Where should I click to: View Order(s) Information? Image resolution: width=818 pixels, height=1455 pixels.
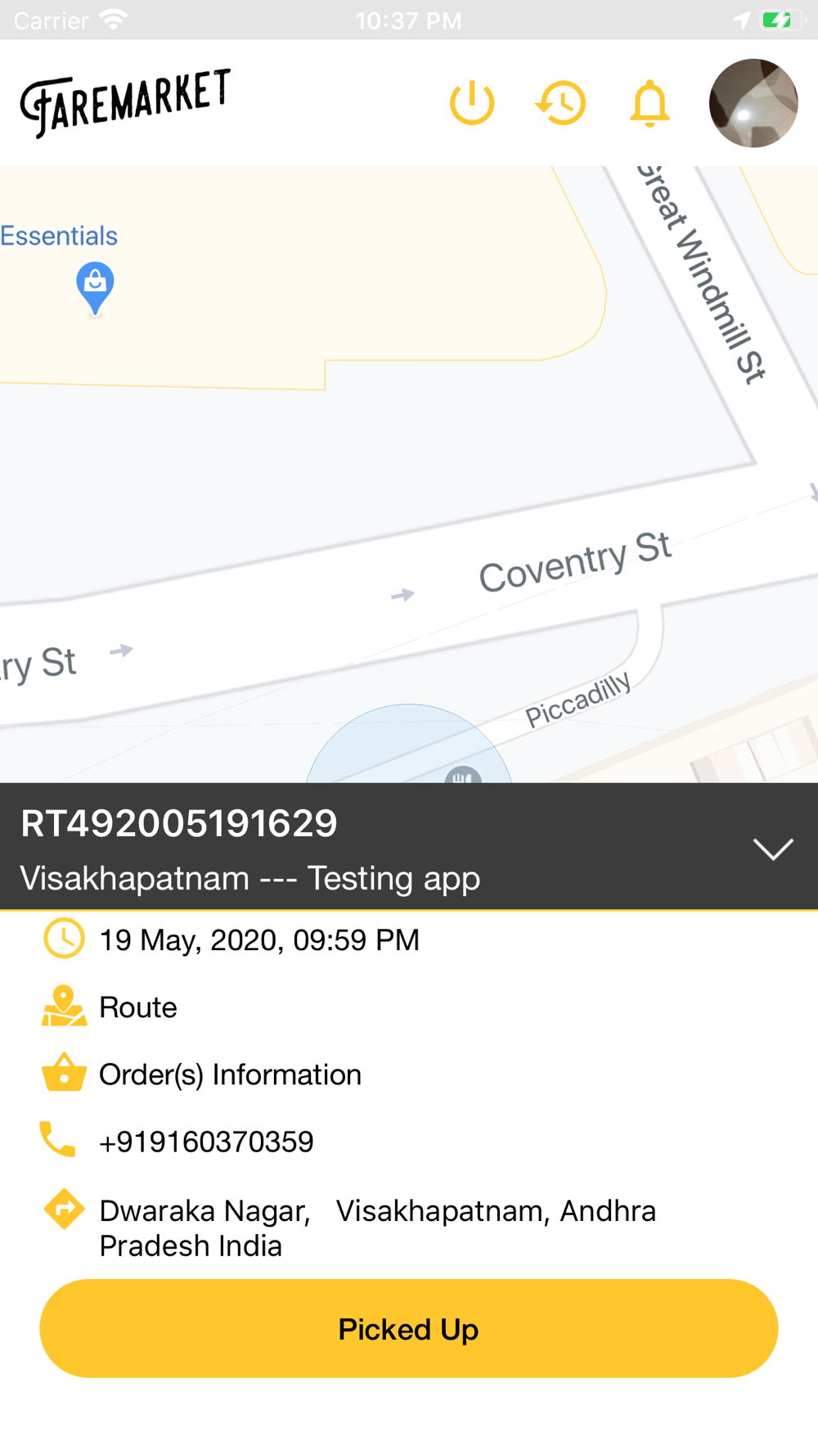(x=230, y=1074)
